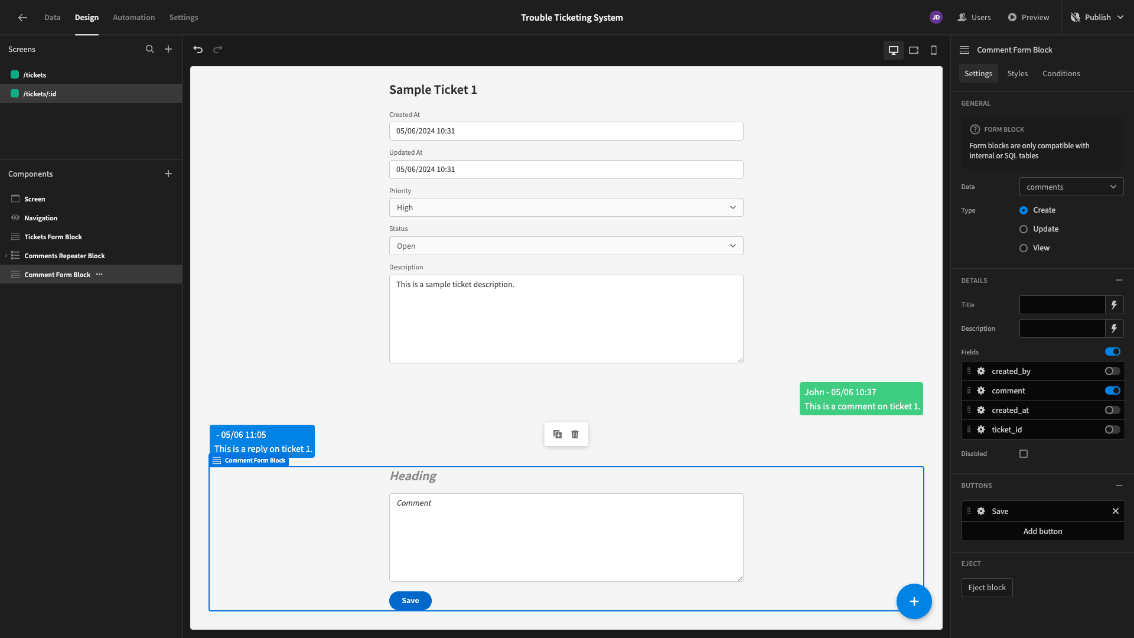Screen dimensions: 1134x638
Task: Add a component with plus icon
Action: click(168, 174)
